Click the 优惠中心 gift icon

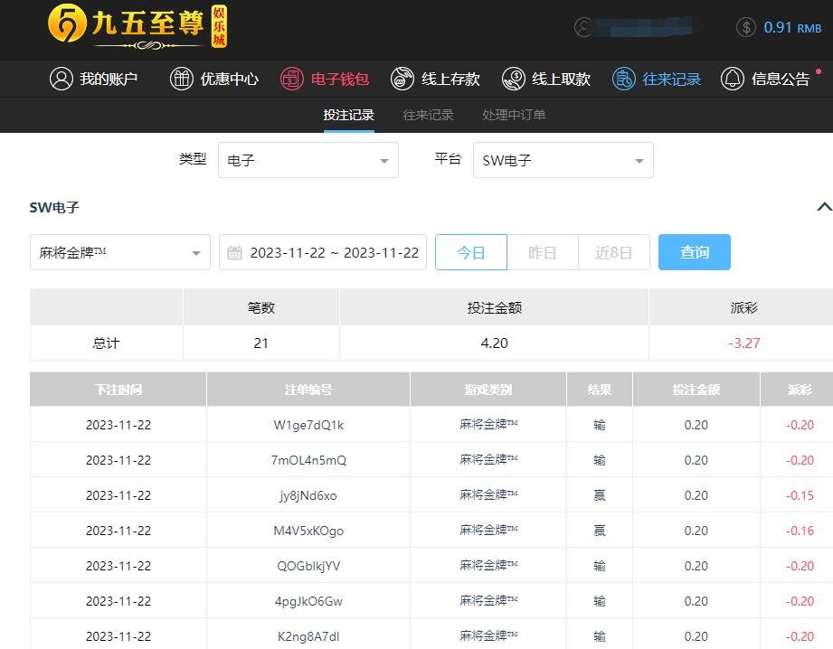tap(182, 79)
